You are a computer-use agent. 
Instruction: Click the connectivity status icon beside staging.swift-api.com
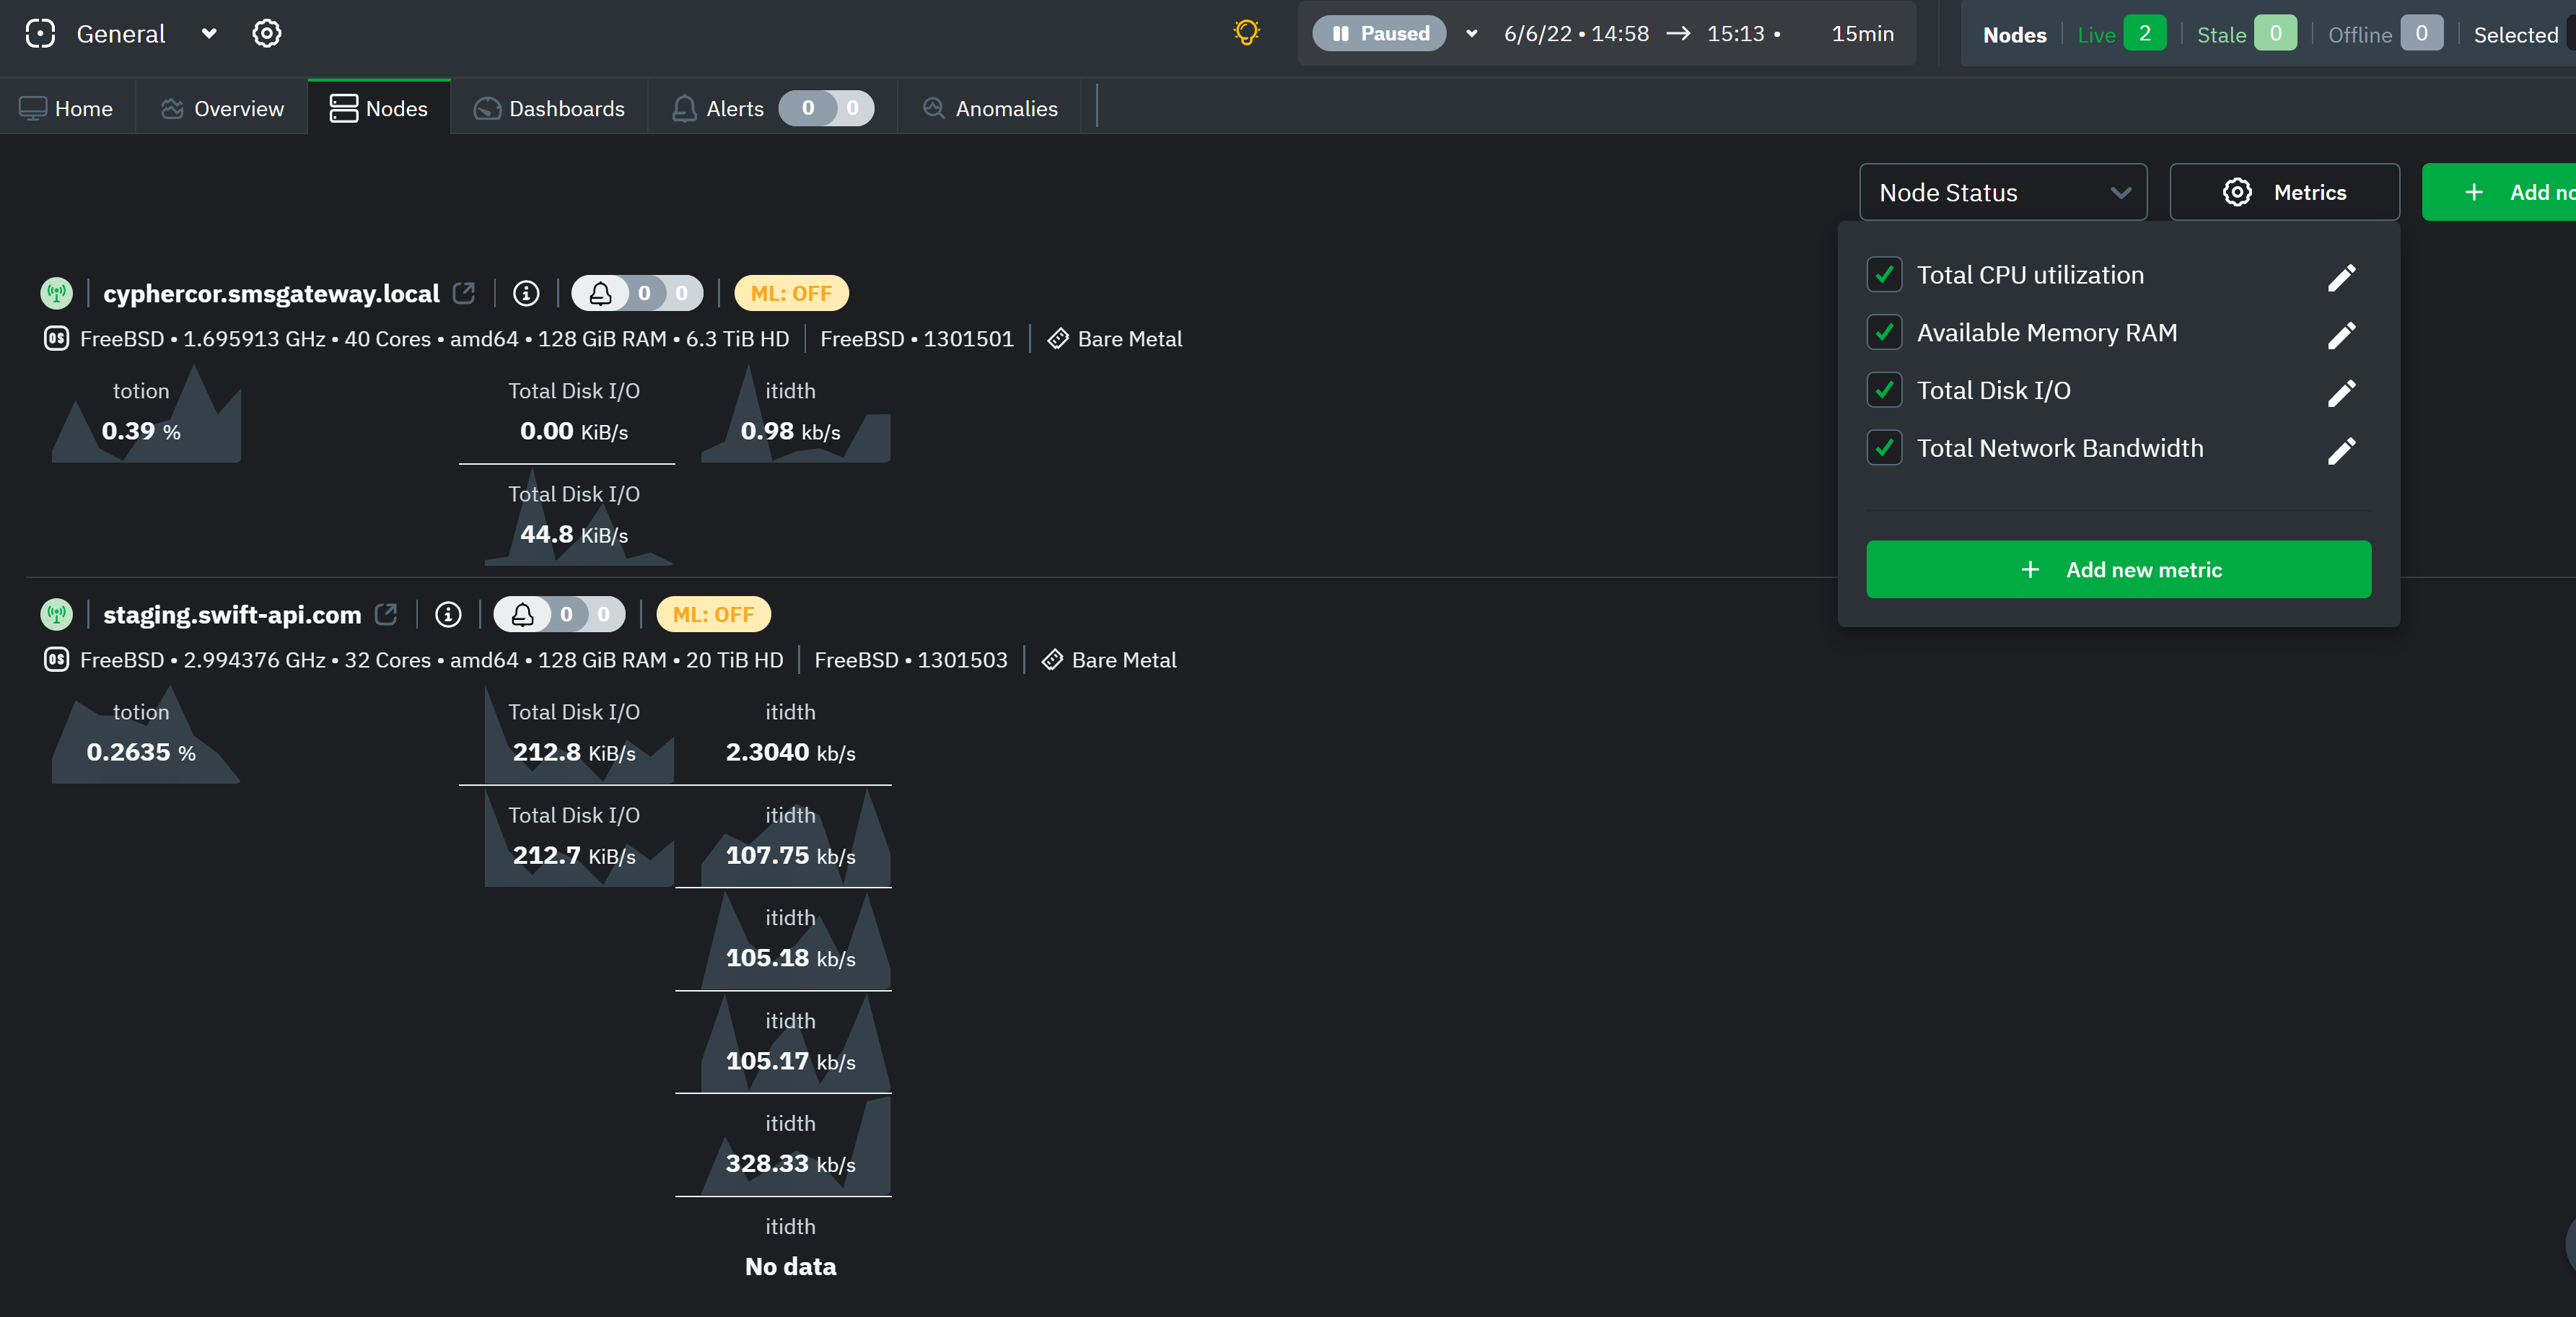(56, 615)
